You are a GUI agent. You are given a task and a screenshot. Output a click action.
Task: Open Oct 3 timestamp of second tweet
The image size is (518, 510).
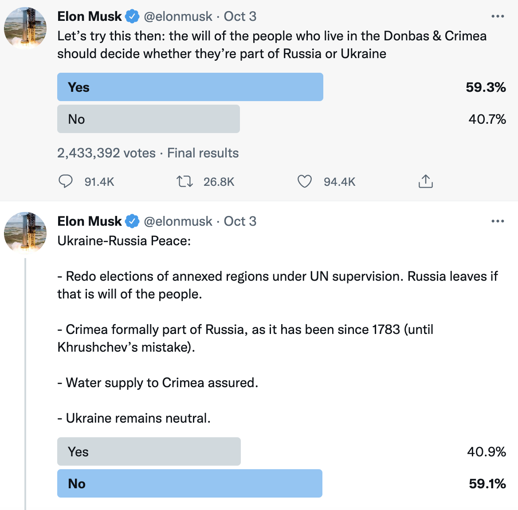click(240, 221)
